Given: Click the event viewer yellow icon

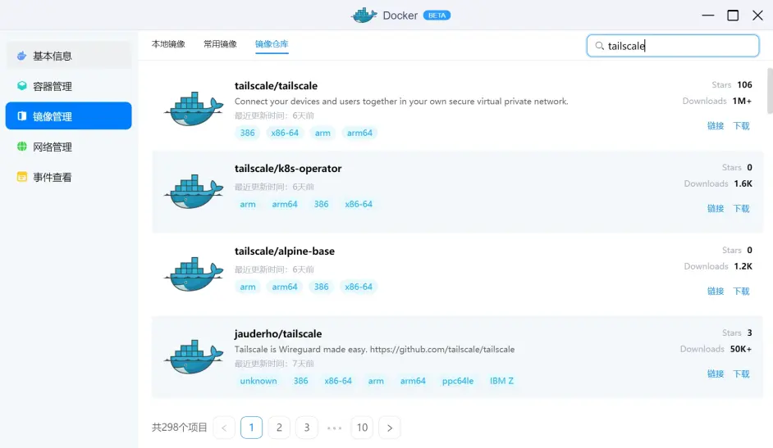Looking at the screenshot, I should [21, 177].
